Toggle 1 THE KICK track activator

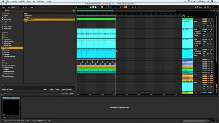pos(205,19)
